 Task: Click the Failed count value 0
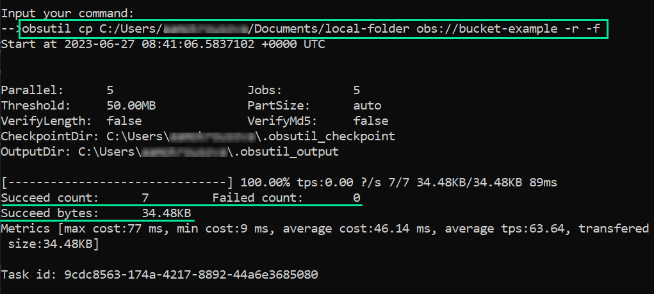pyautogui.click(x=357, y=198)
